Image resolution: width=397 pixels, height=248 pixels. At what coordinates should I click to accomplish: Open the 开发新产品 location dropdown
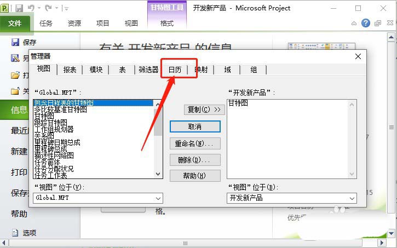[352, 198]
